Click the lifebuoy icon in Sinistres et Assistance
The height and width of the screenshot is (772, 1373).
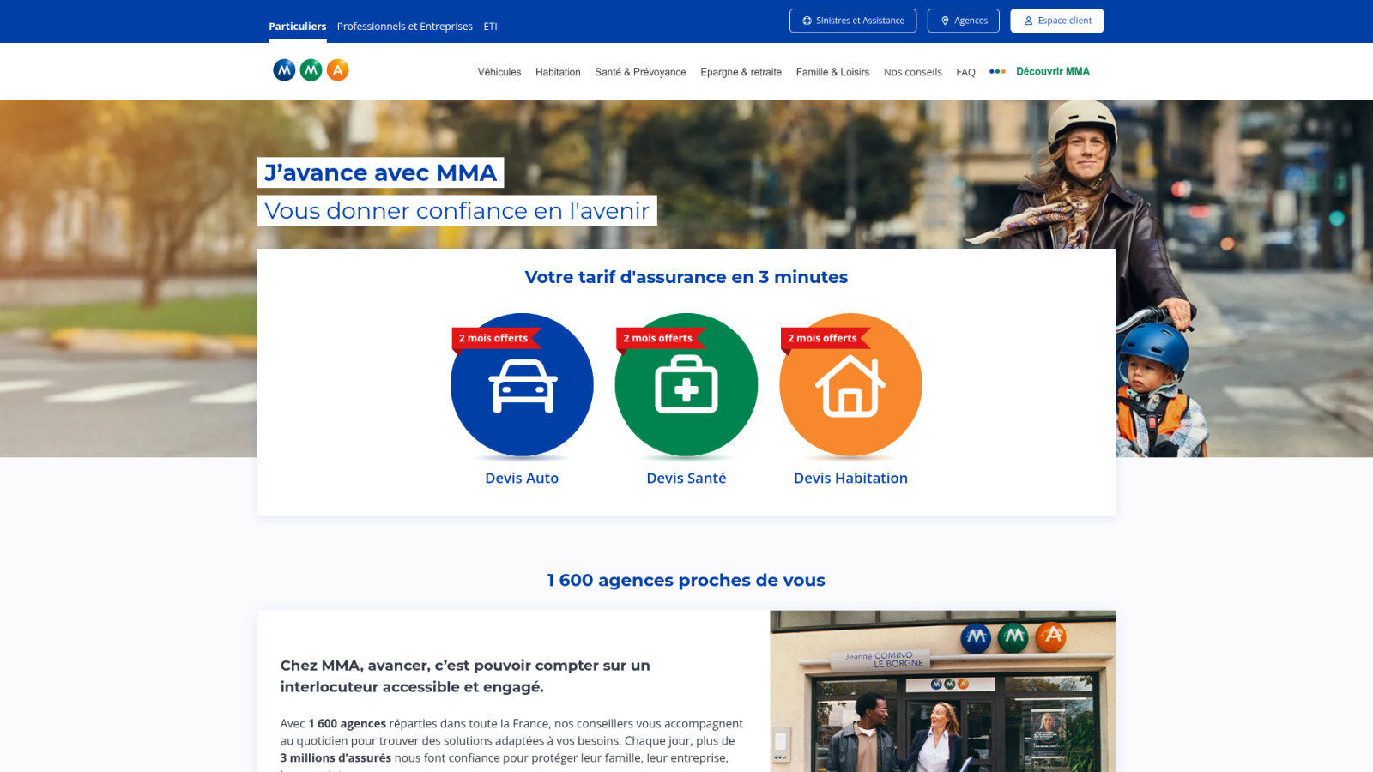807,21
